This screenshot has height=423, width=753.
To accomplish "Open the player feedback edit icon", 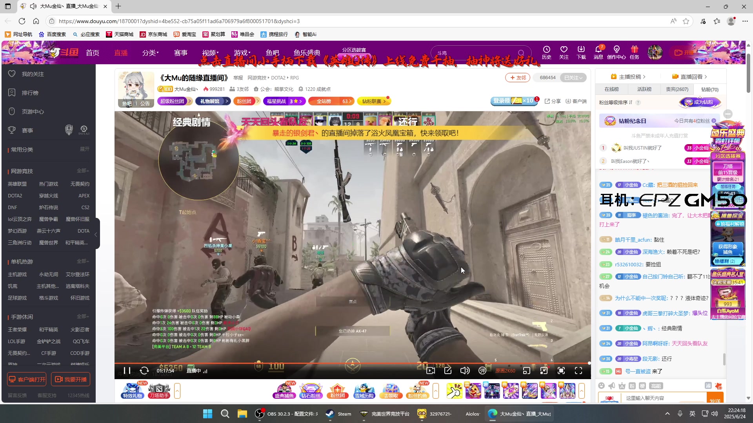I will 448,371.
